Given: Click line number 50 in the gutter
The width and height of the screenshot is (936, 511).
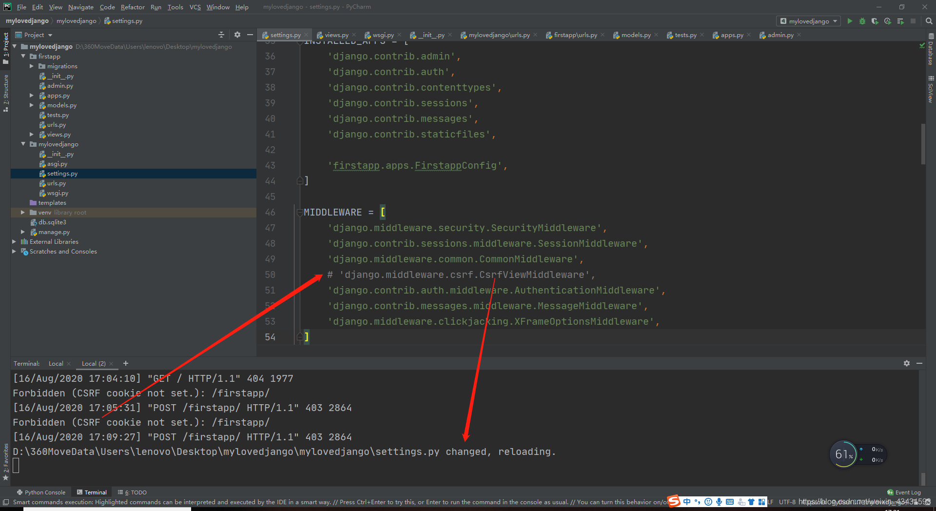Looking at the screenshot, I should point(270,275).
